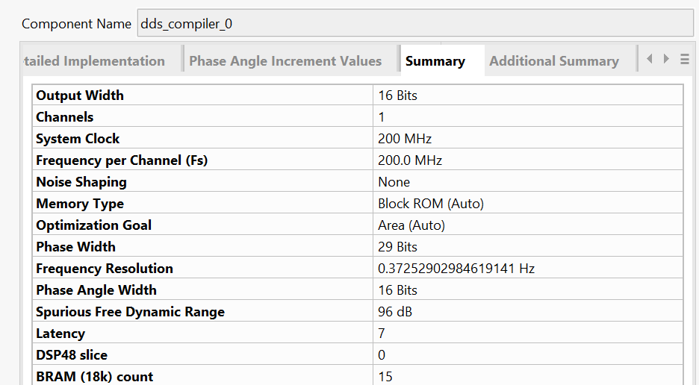Image resolution: width=699 pixels, height=385 pixels.
Task: Go to the Additional Summary tab
Action: pyautogui.click(x=554, y=61)
